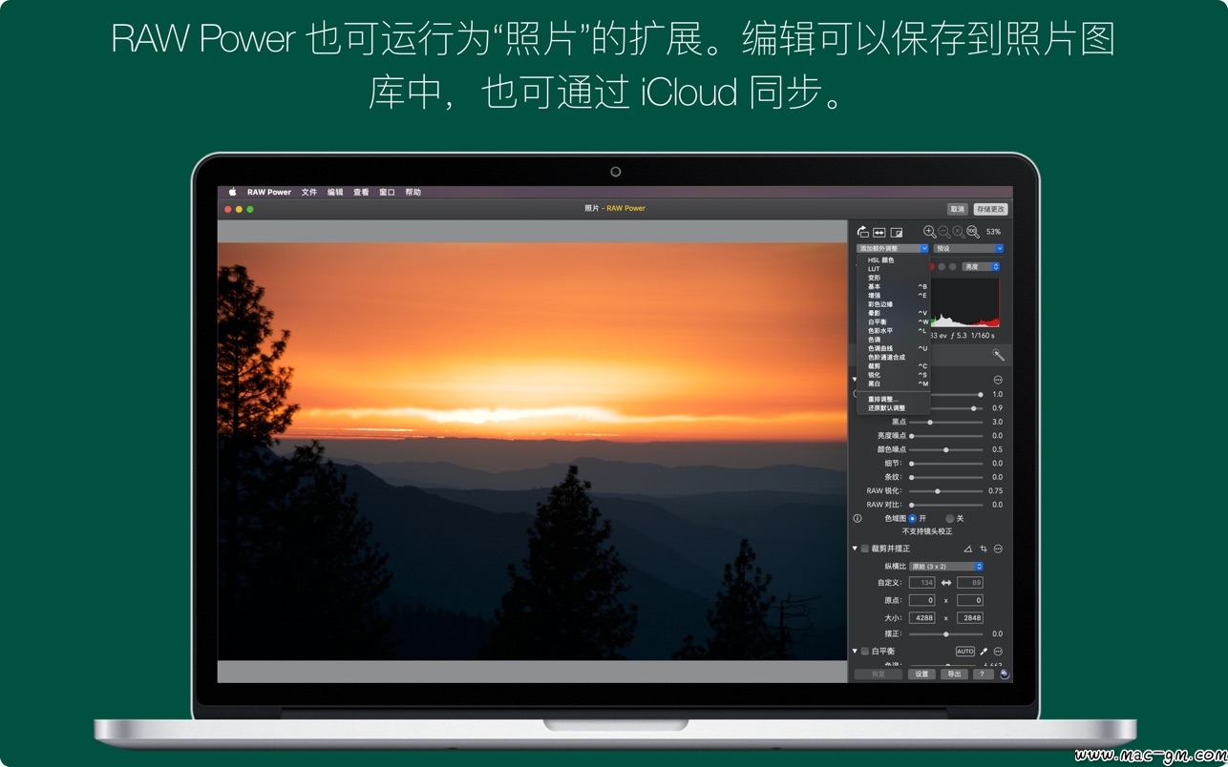Enable the 白平衡 checkbox

865,652
